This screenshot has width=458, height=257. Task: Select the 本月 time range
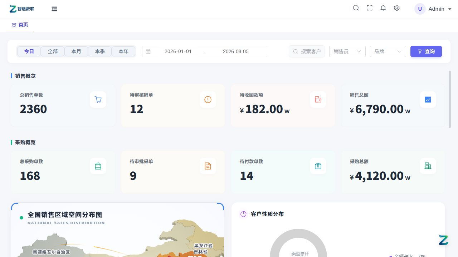point(76,51)
